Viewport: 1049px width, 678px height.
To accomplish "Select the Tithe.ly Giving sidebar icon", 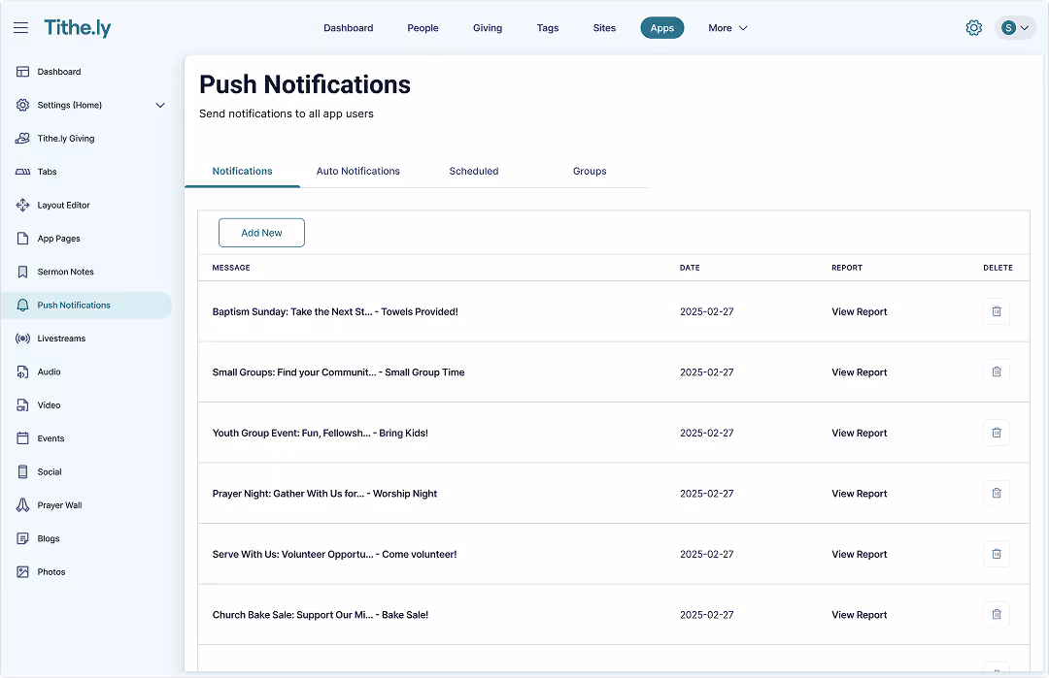I will [22, 138].
